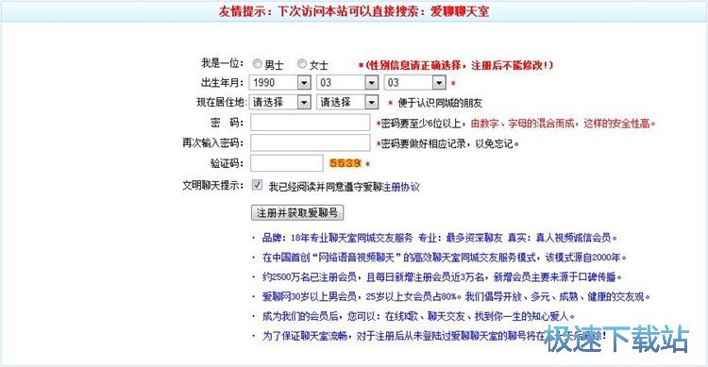708x367 pixels.
Task: Open the birth day dropdown
Action: [x=415, y=83]
